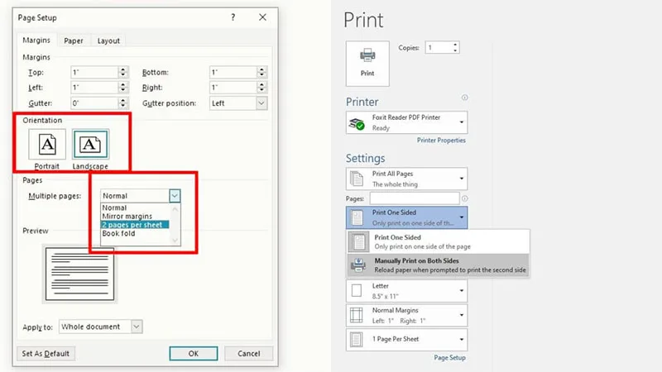Click the Top margin input field
The height and width of the screenshot is (372, 662).
(x=94, y=72)
